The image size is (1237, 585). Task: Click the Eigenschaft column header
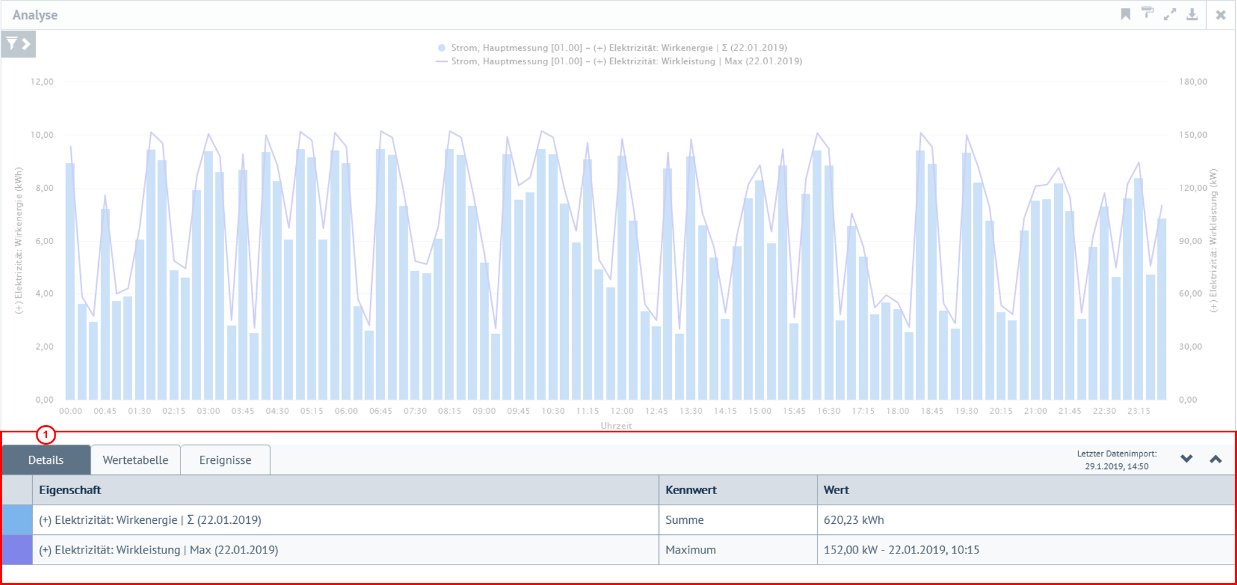[x=70, y=490]
